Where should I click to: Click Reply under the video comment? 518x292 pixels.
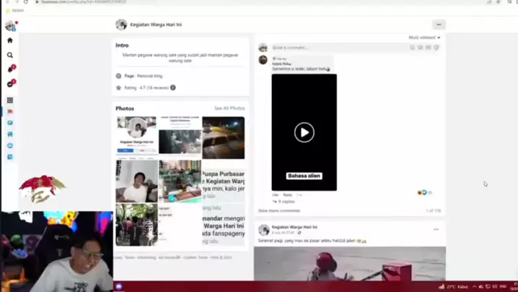pos(287,195)
